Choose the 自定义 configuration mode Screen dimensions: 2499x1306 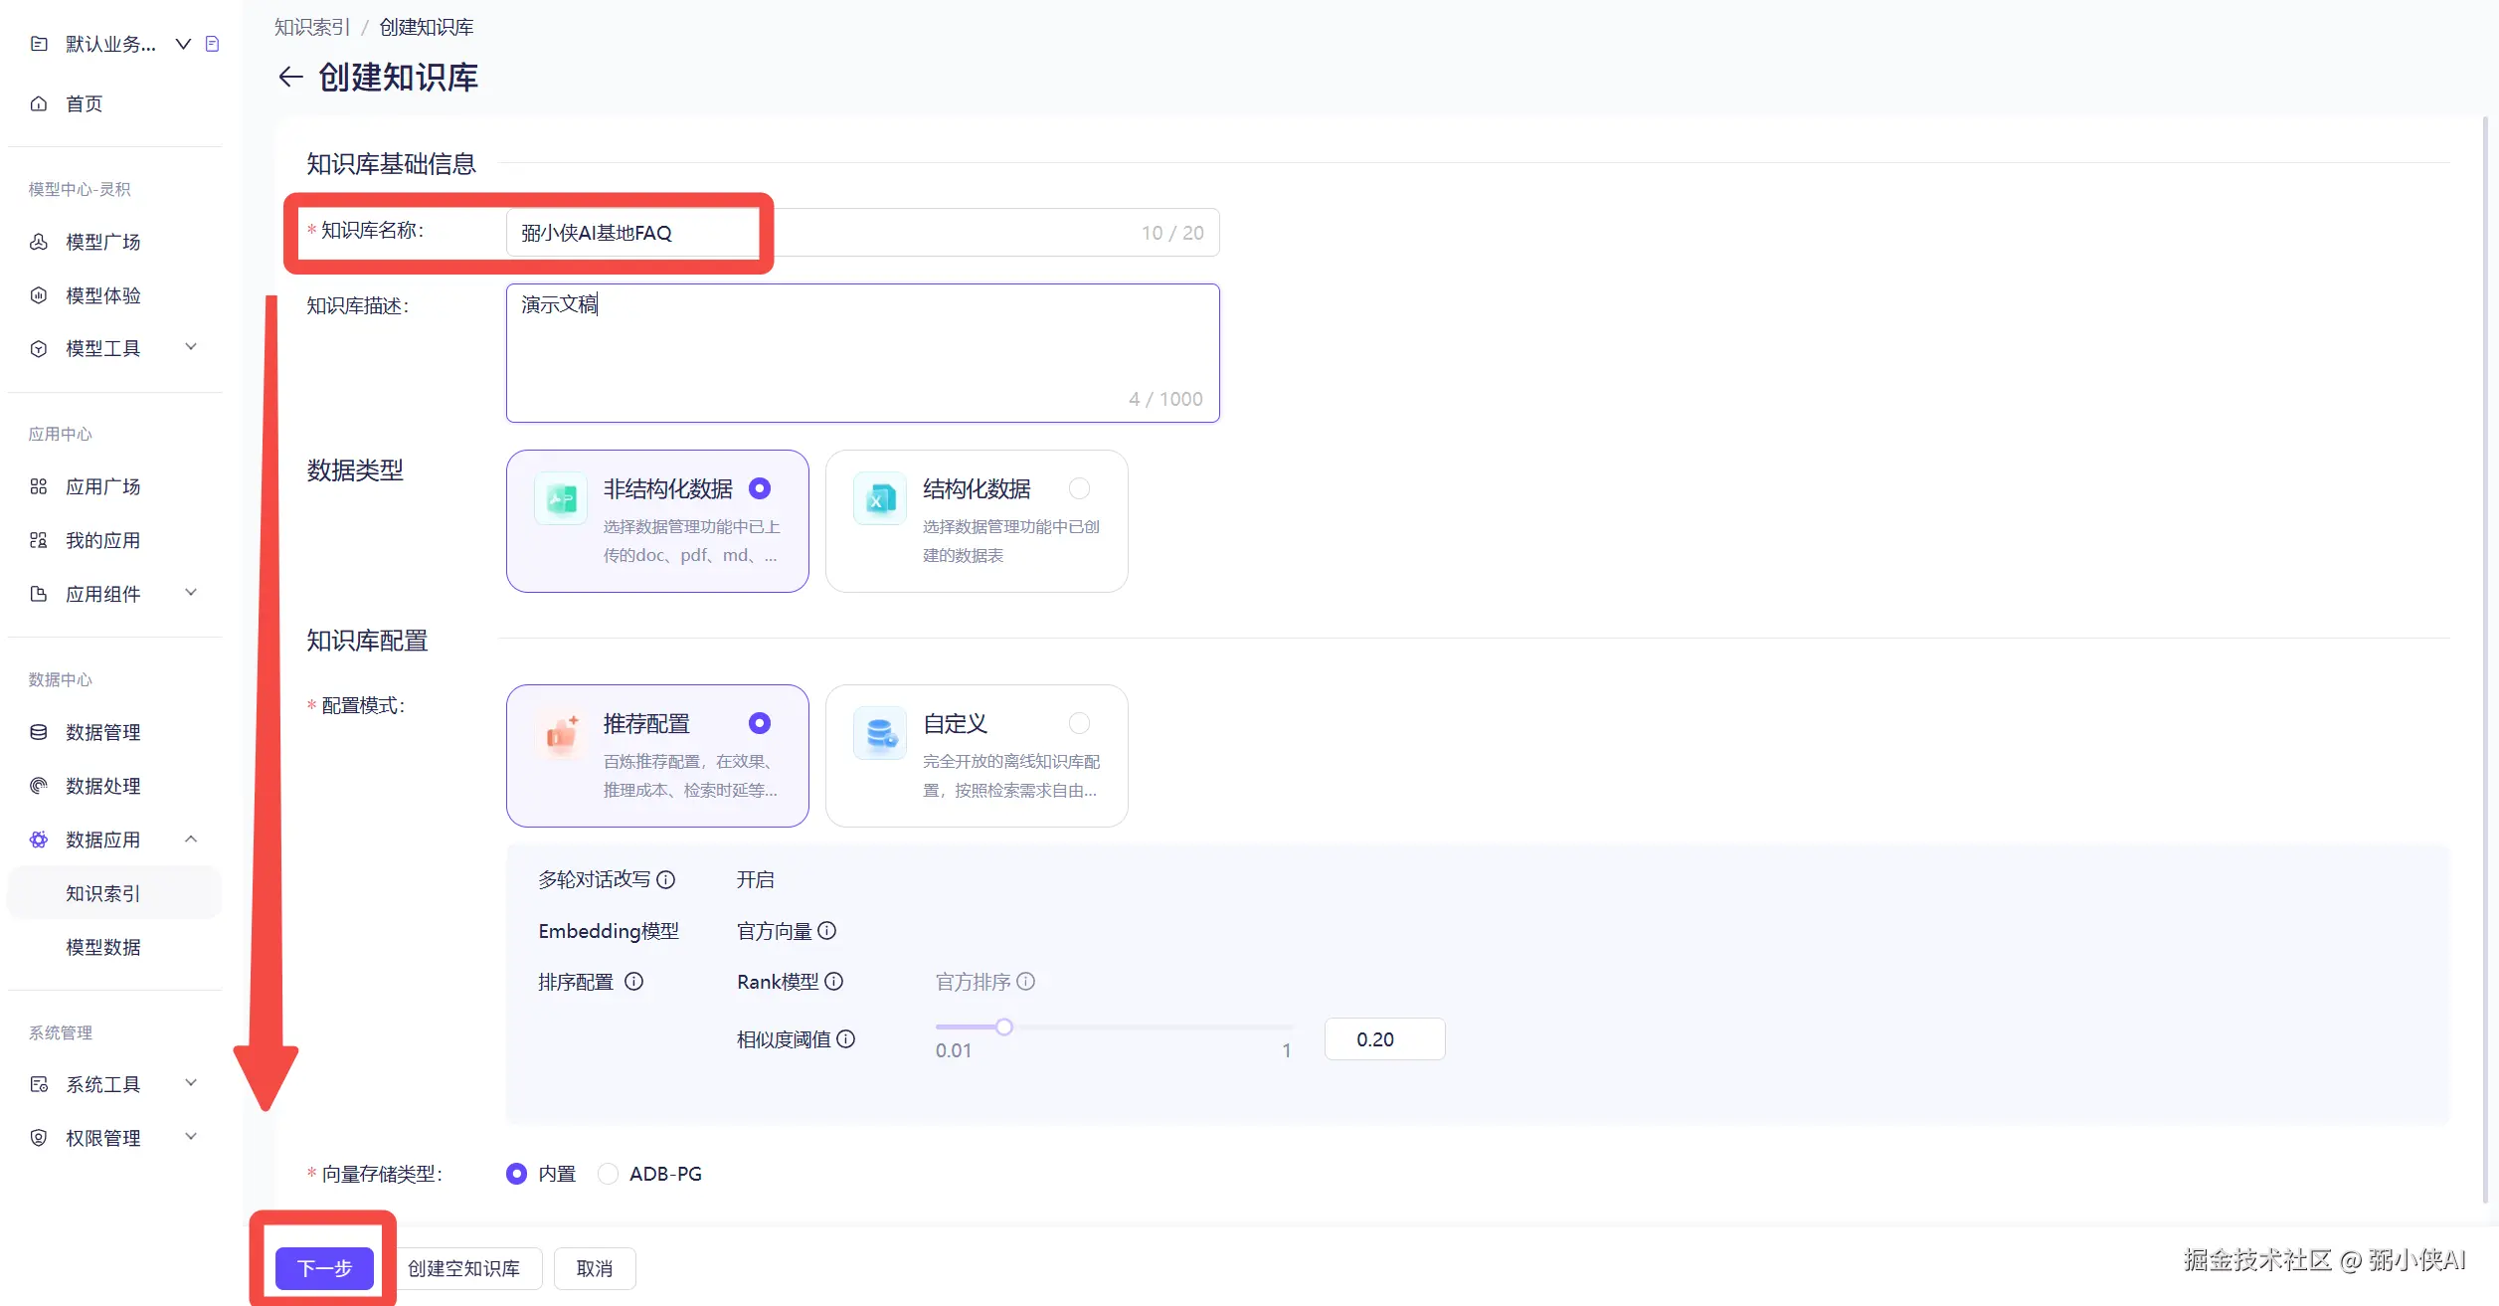click(1079, 723)
